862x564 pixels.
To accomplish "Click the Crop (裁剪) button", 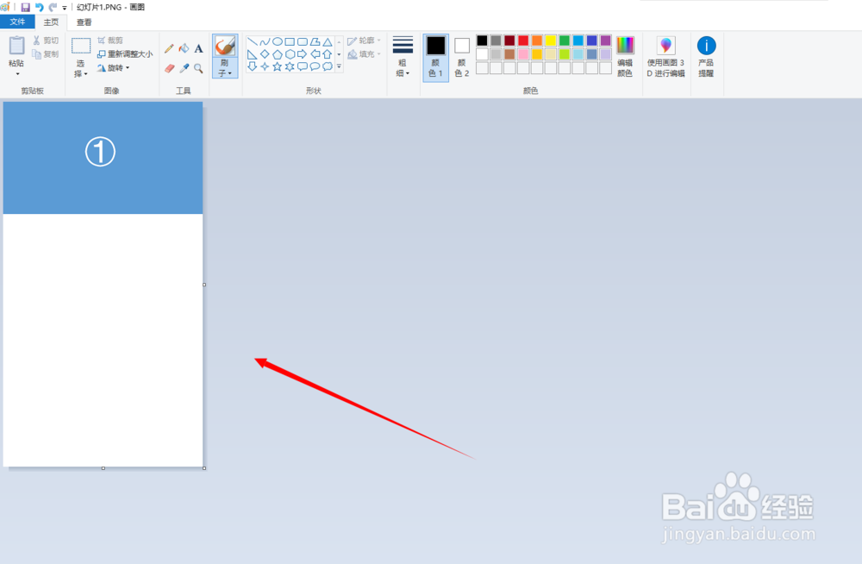I will coord(110,41).
